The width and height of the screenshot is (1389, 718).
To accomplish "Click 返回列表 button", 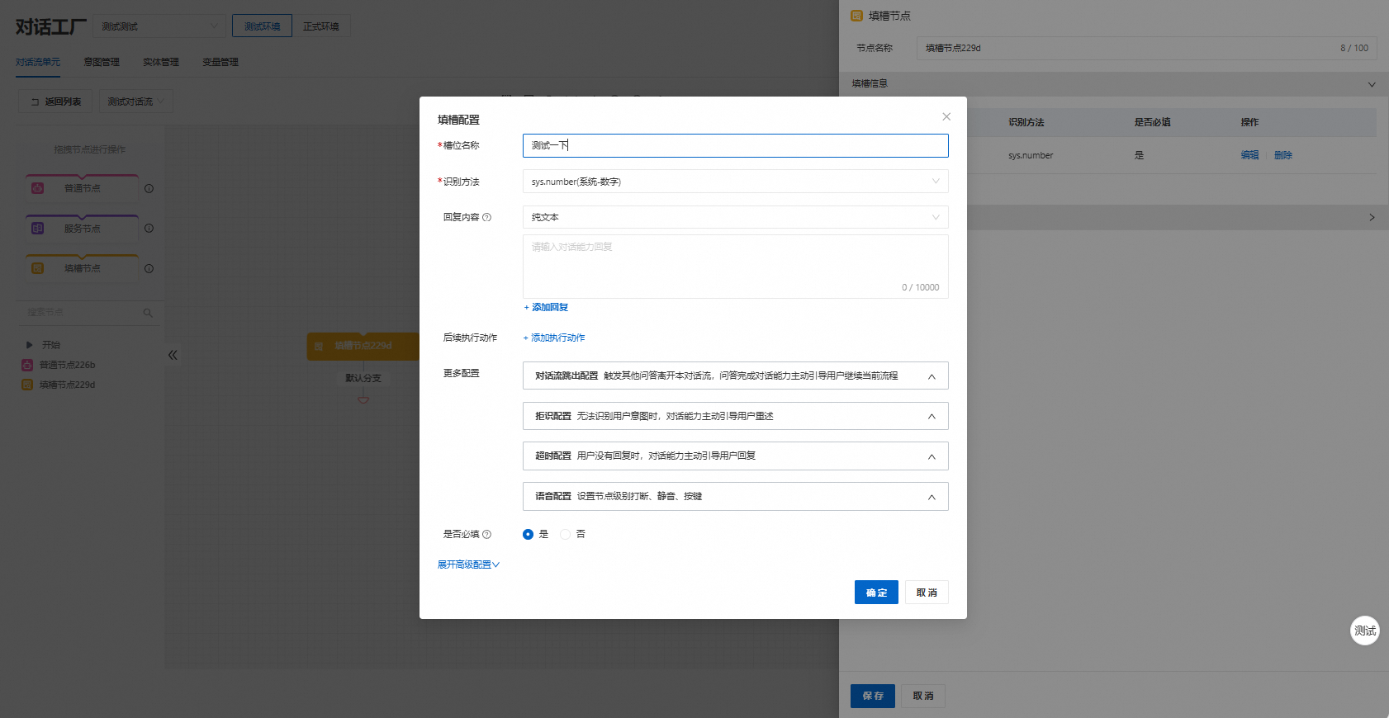I will tap(55, 102).
